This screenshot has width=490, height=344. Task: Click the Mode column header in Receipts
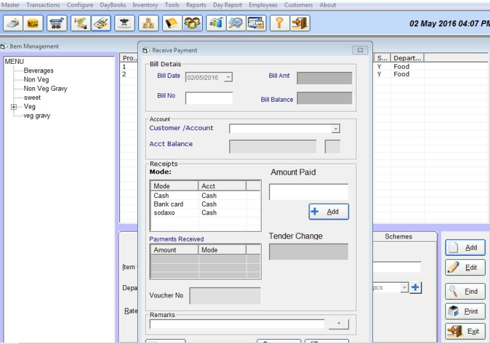point(175,186)
